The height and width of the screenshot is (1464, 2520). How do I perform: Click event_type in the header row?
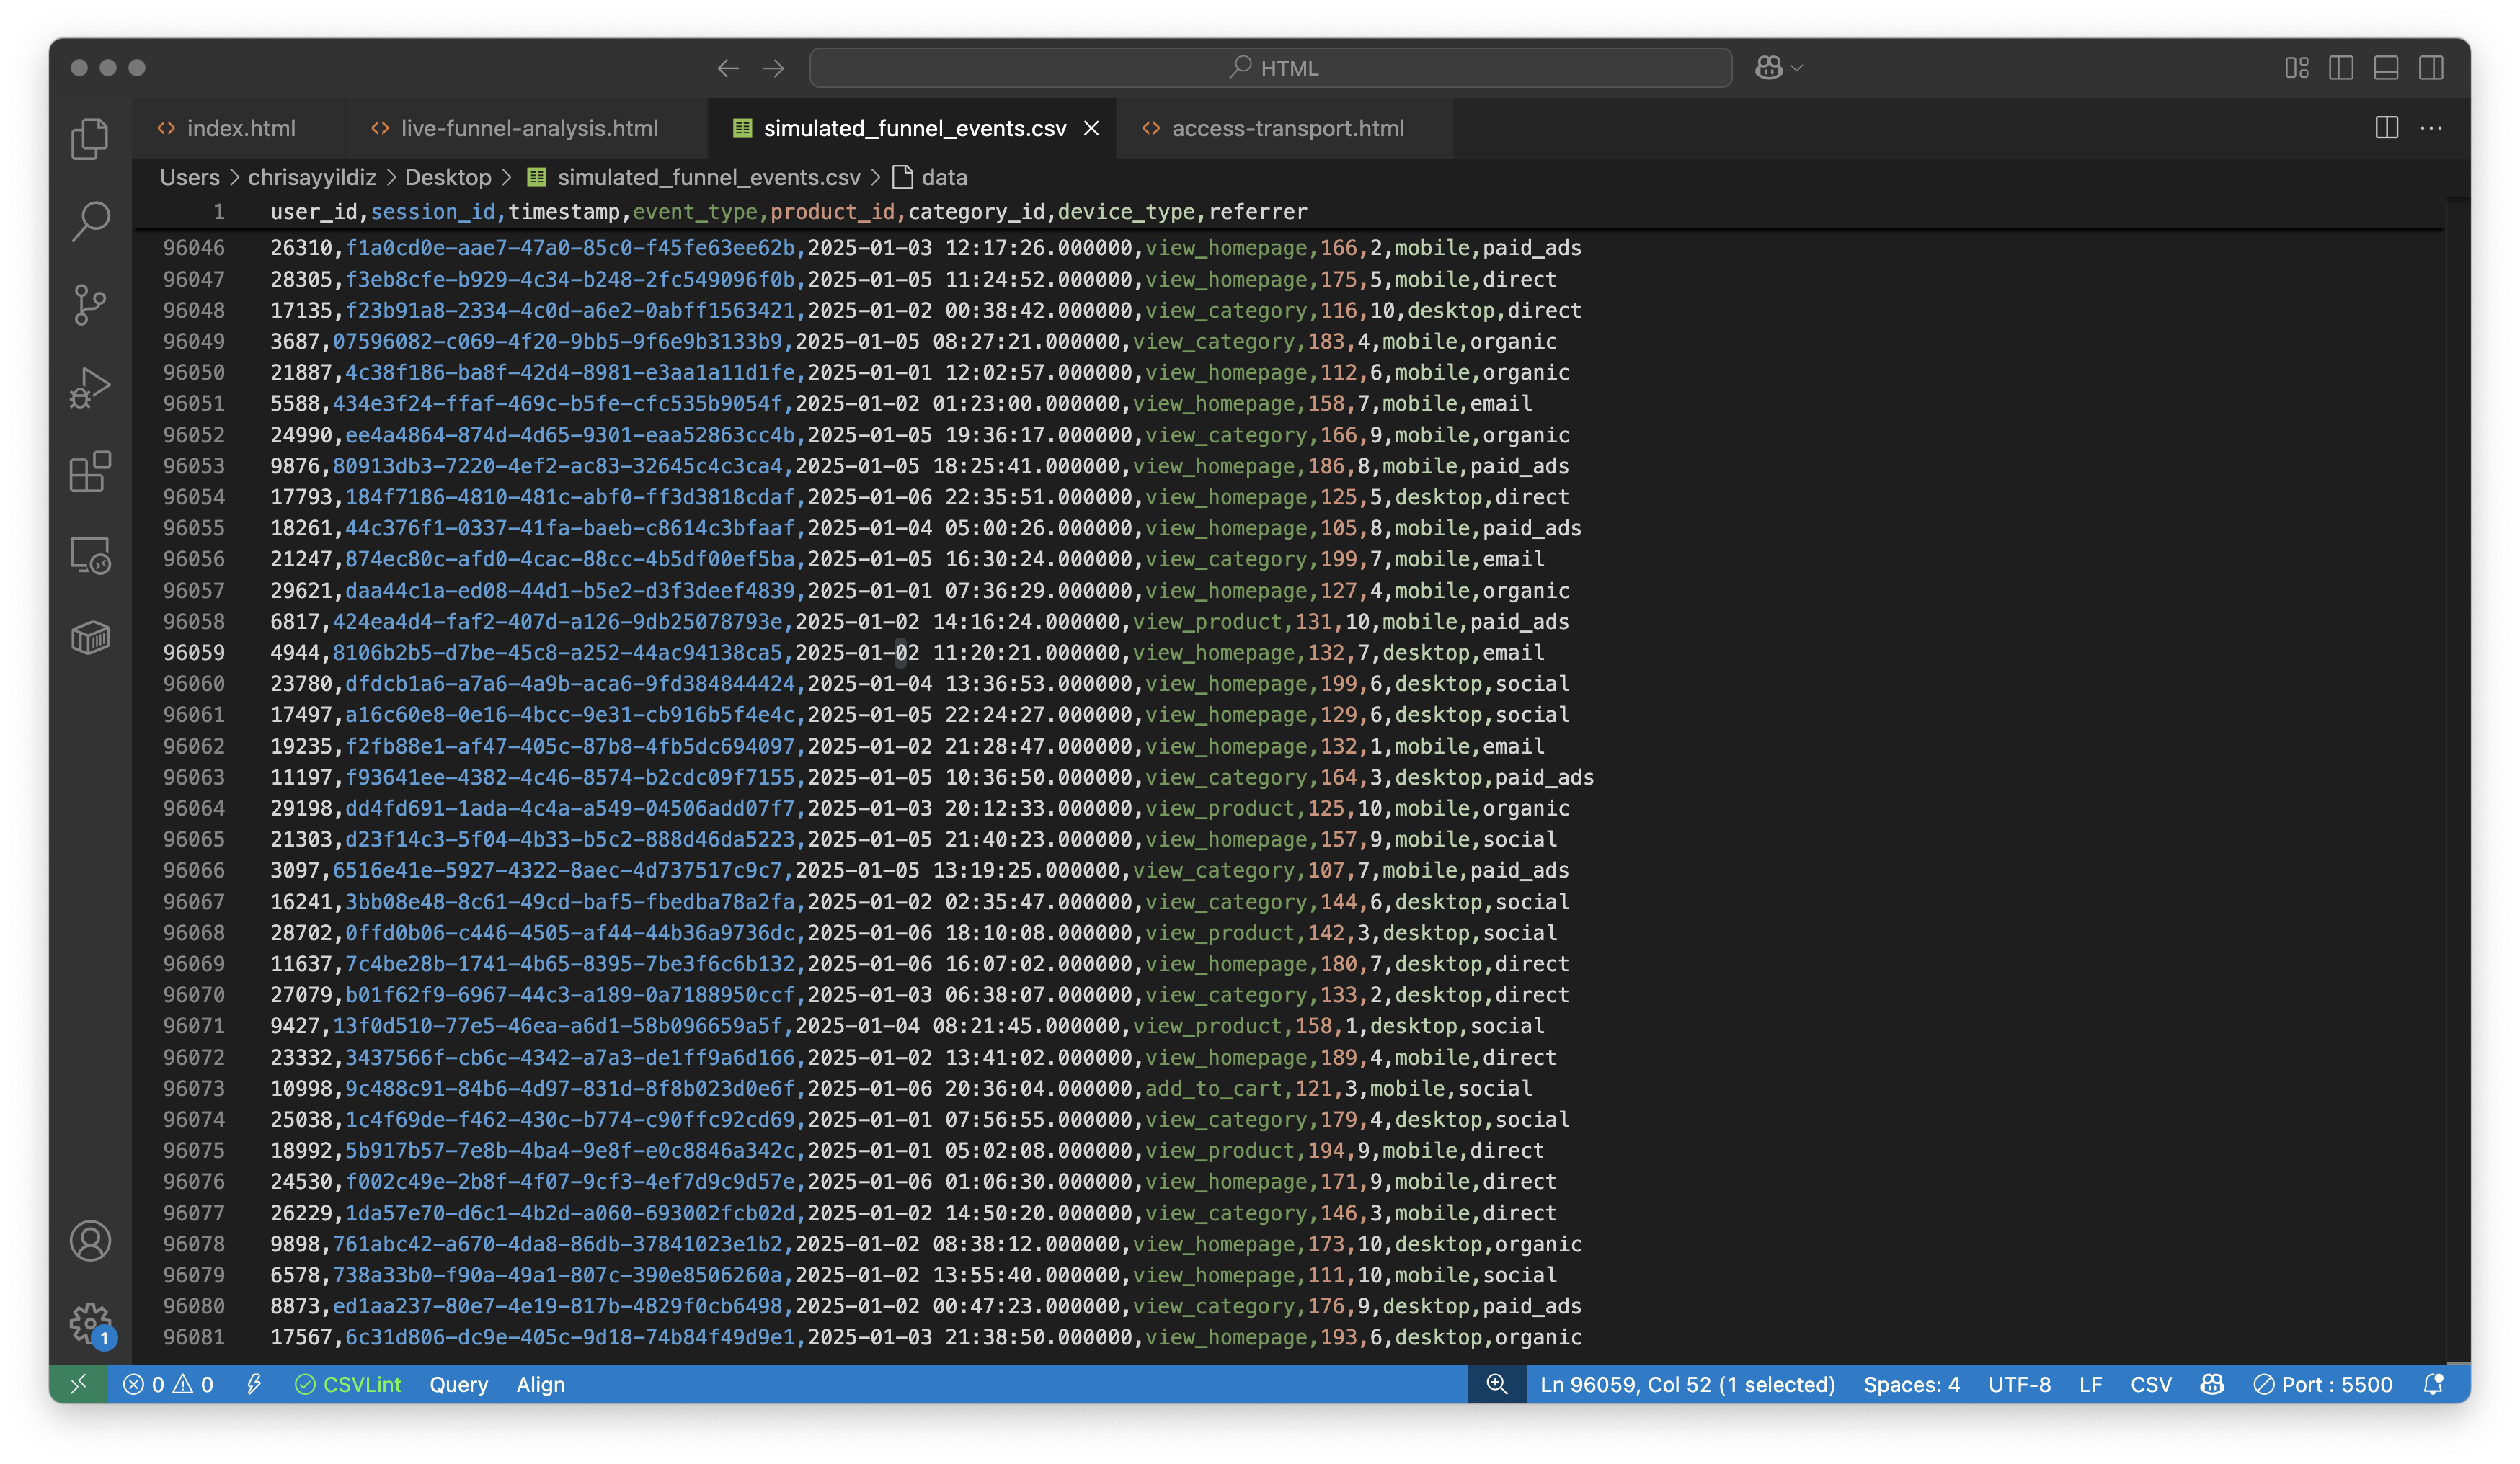[695, 212]
